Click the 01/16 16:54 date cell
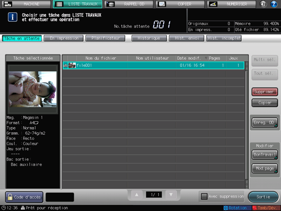281x211 pixels. 192,65
